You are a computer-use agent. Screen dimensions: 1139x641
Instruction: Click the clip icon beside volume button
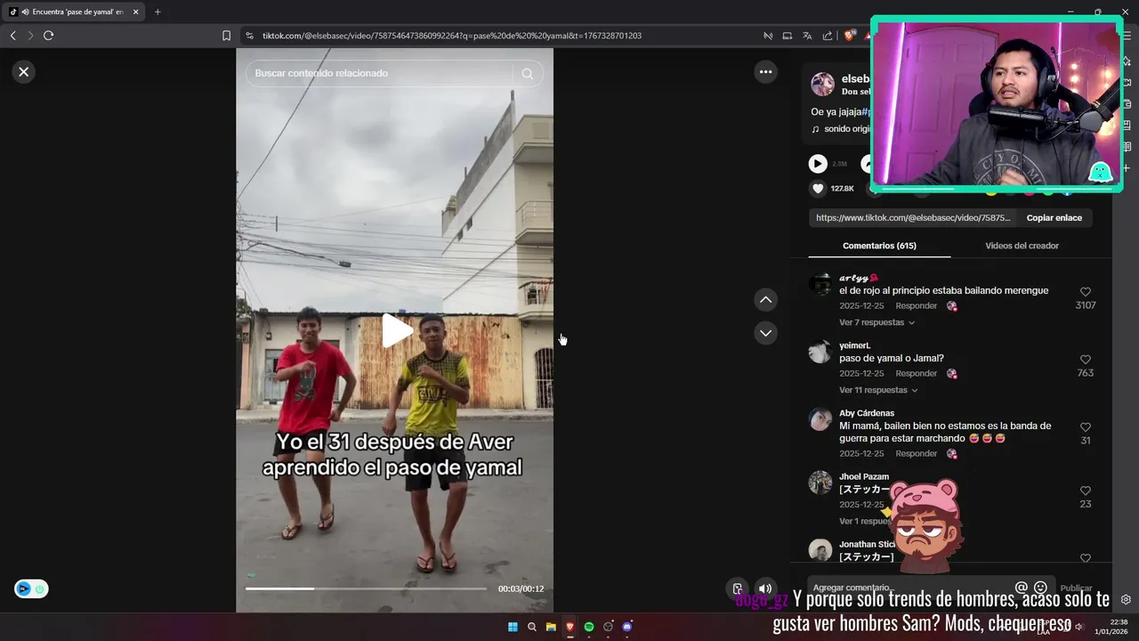(738, 588)
